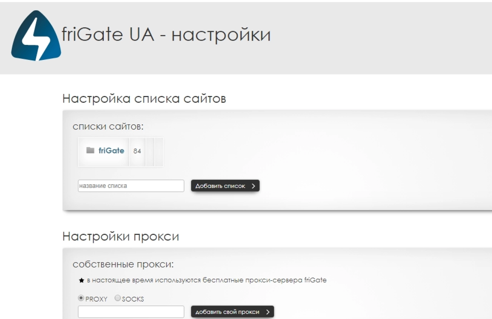Click the 'собственные прокси:' label
Viewport: 492px width, 319px height.
(x=123, y=264)
